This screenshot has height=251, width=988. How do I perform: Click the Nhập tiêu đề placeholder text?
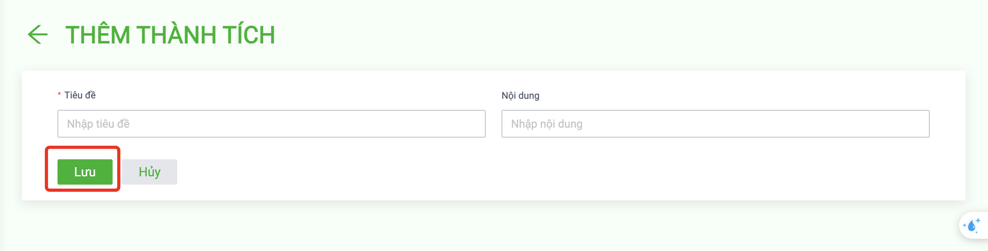[98, 124]
